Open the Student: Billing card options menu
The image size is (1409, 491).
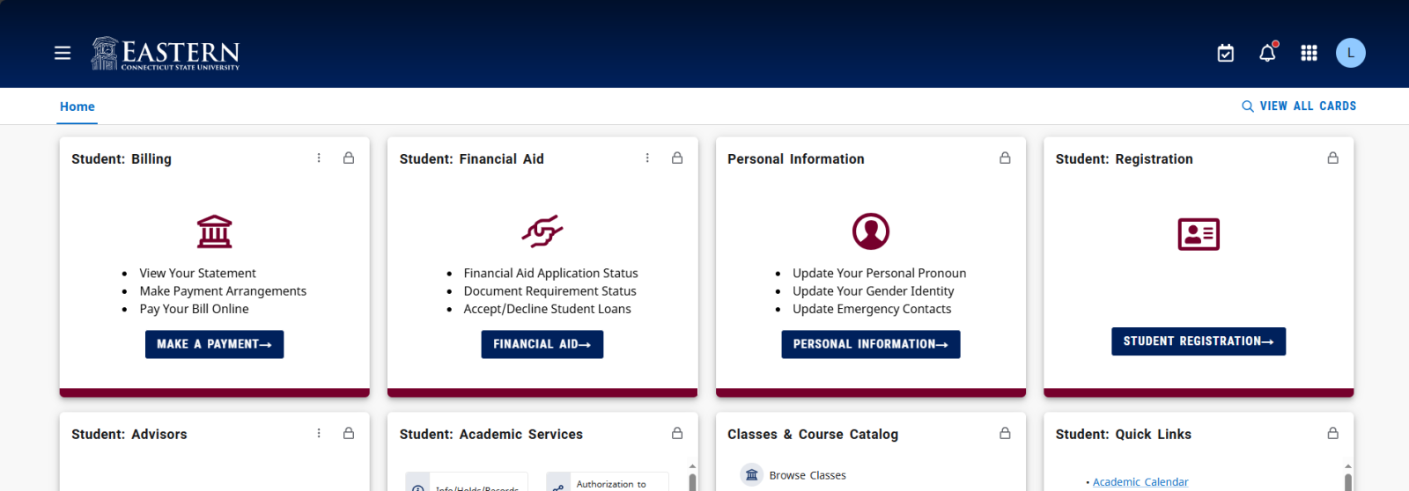click(x=319, y=158)
